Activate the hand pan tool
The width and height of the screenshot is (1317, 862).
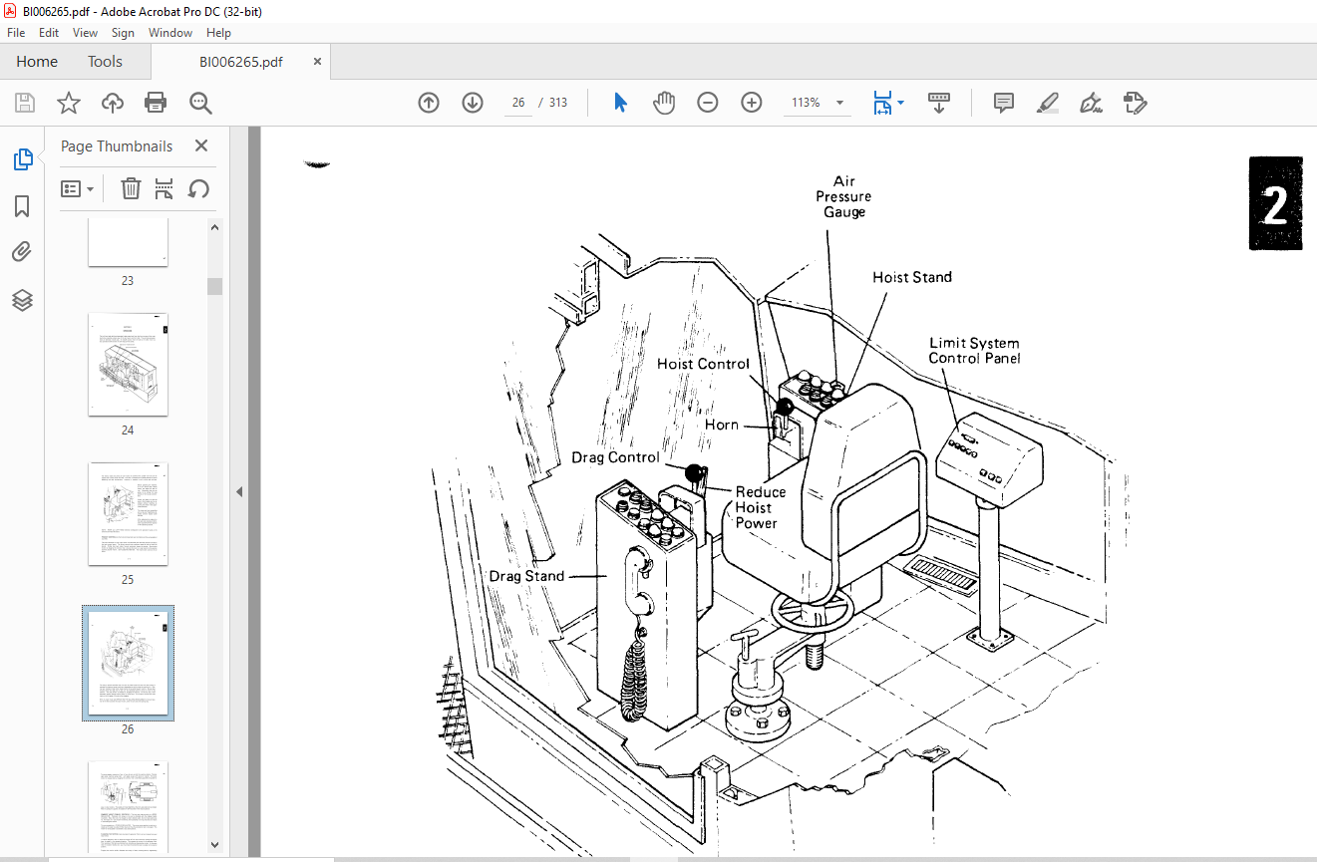coord(664,103)
